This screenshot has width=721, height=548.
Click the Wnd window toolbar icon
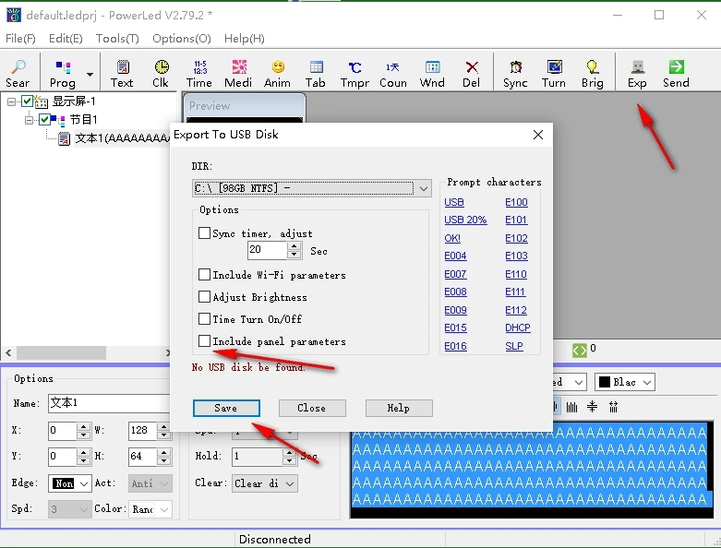coord(432,74)
